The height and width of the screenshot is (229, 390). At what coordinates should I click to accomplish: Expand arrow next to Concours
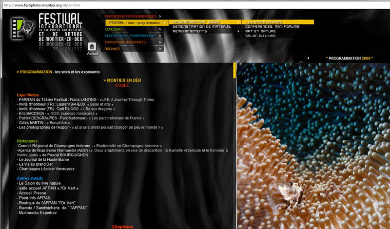(x=160, y=29)
